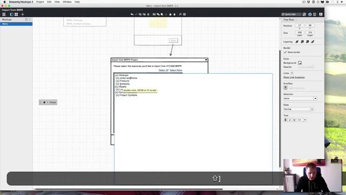Click the '[x] Mockups' tree row

122,75
